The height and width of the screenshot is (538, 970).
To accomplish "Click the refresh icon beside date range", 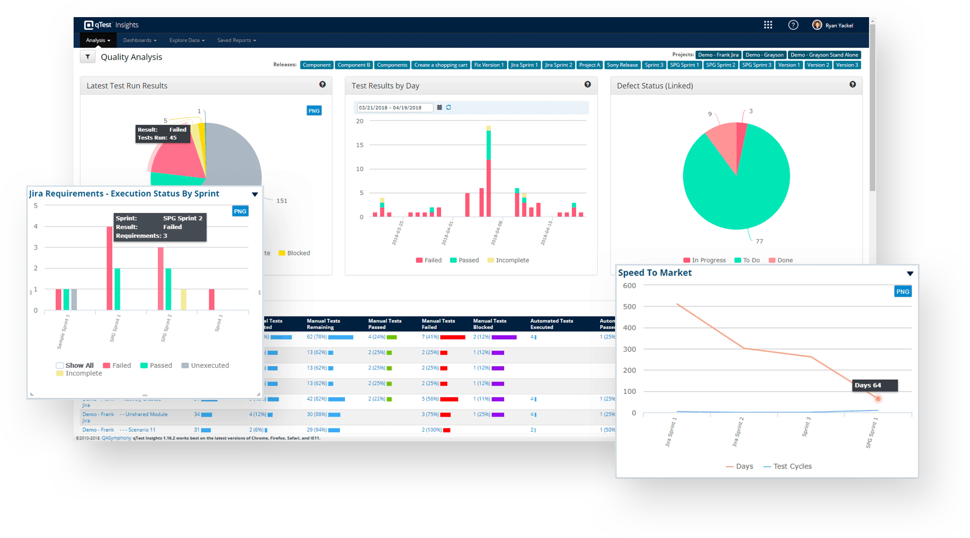I will point(449,107).
